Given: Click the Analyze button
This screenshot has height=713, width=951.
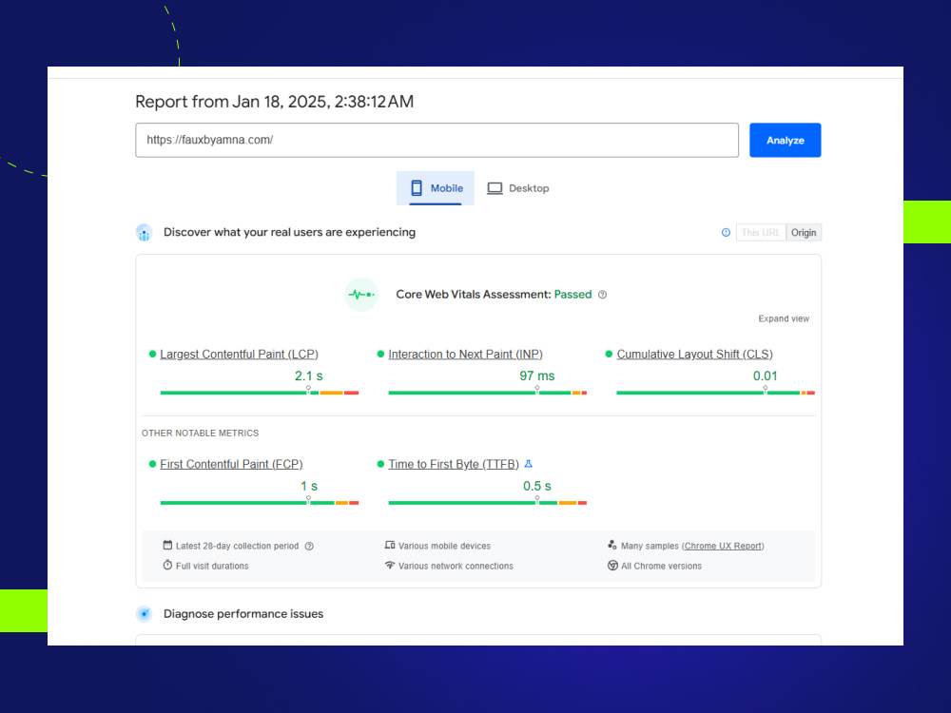Looking at the screenshot, I should click(x=785, y=140).
